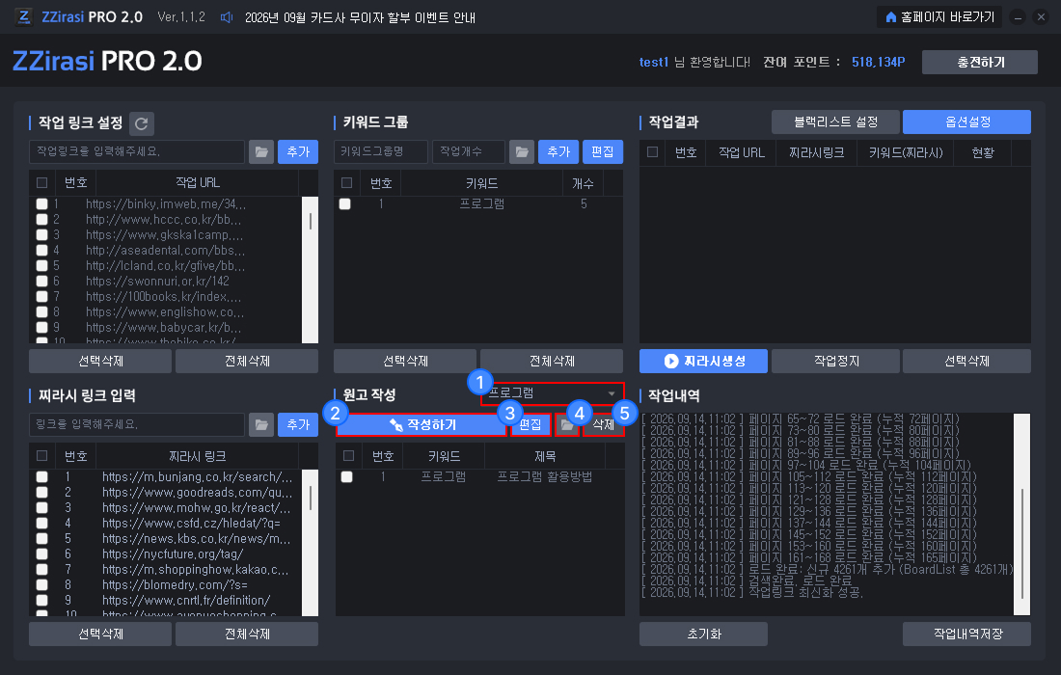Check the 프로그램 활용방법 manuscript row
Image resolution: width=1061 pixels, height=675 pixels.
[347, 476]
